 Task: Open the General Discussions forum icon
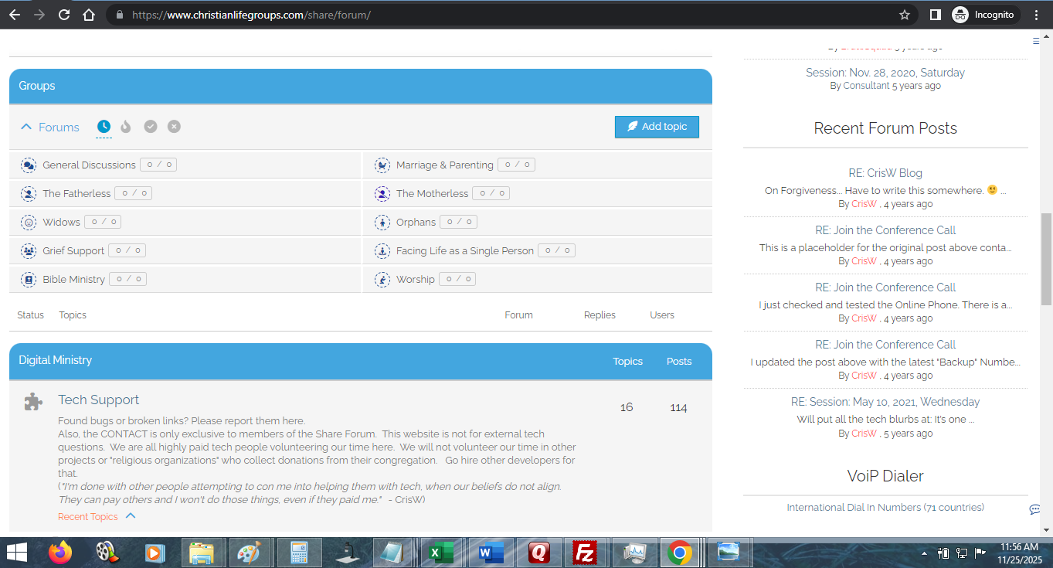(x=29, y=165)
